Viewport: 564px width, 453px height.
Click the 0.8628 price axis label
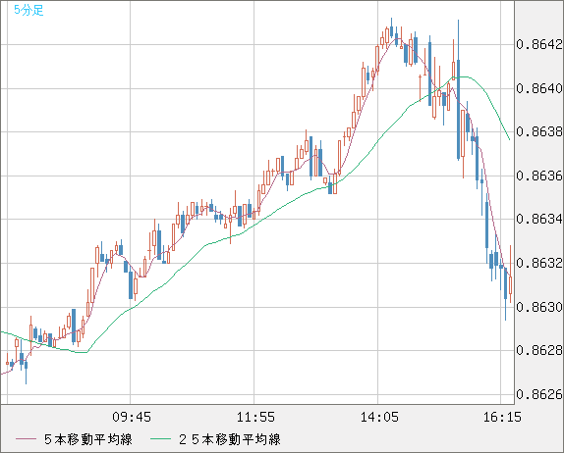coord(539,350)
